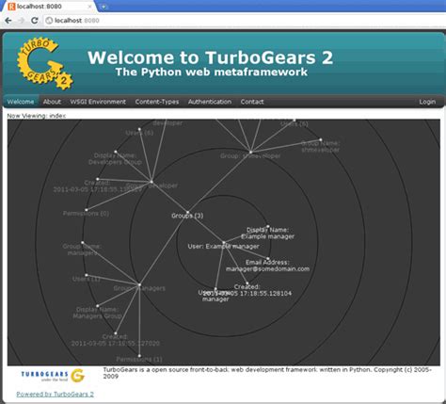Select the localhost:8080 browser tab
Viewport: 446px width, 404px height.
point(49,7)
